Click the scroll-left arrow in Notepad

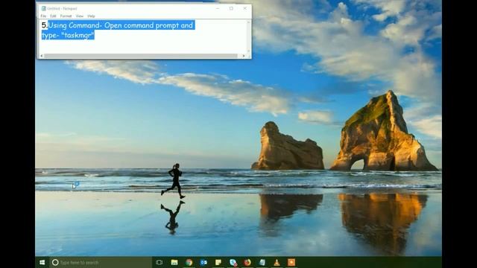pos(42,56)
